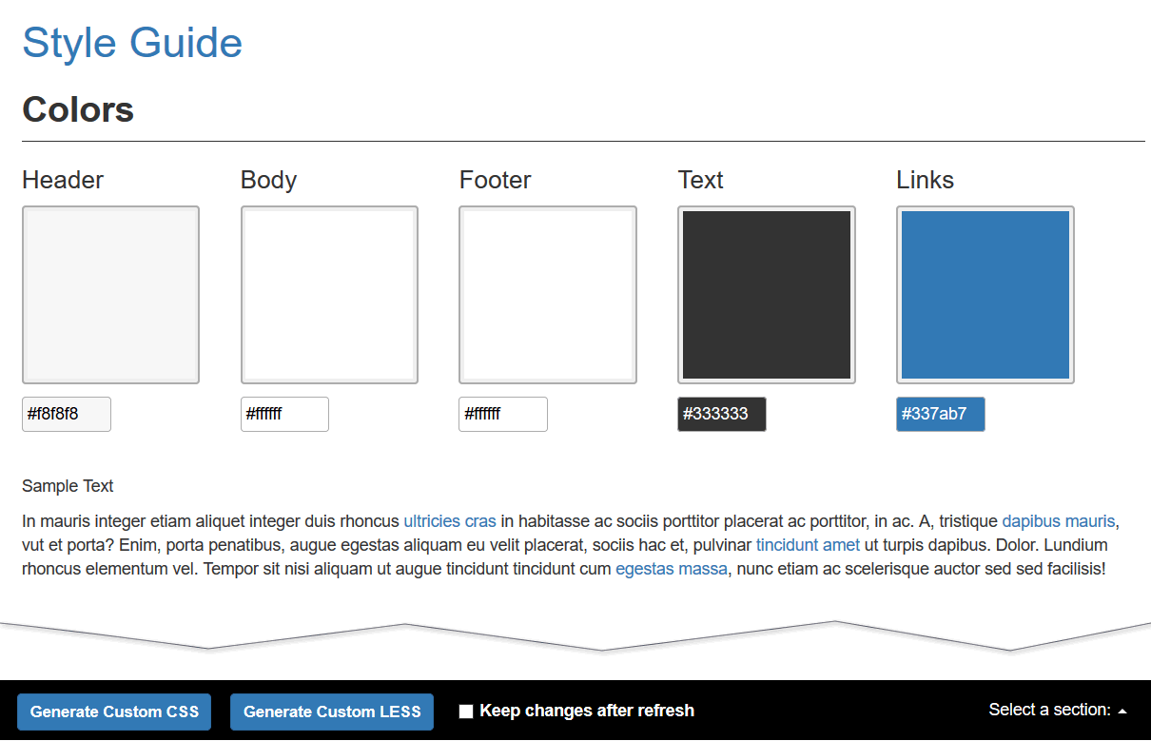Click Generate Custom CSS button
Image resolution: width=1151 pixels, height=741 pixels.
tap(114, 712)
